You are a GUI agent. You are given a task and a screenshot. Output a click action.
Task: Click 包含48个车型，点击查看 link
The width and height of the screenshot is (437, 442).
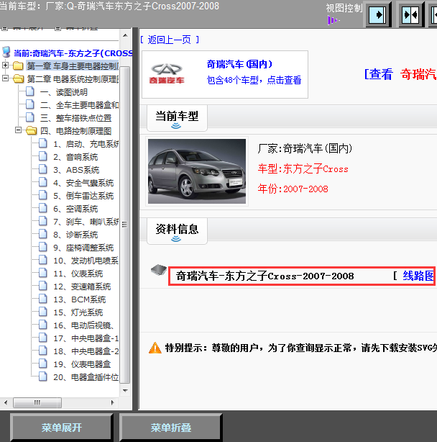(x=254, y=80)
